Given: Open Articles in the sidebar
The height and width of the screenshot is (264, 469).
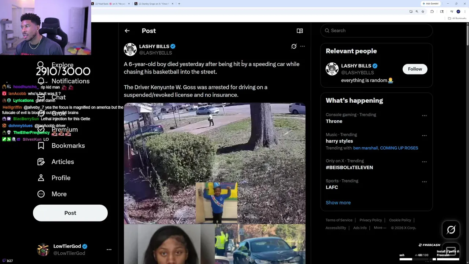Looking at the screenshot, I should [55, 162].
